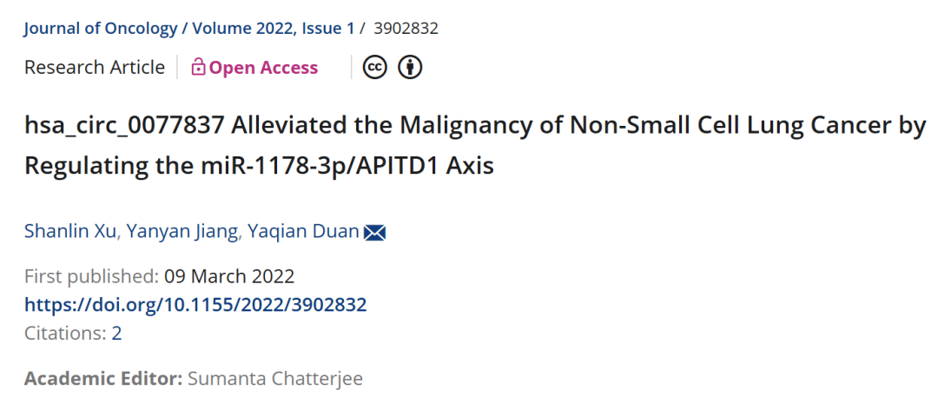Viewport: 938px width, 404px height.
Task: Click the Open Access padlock icon
Action: (198, 67)
